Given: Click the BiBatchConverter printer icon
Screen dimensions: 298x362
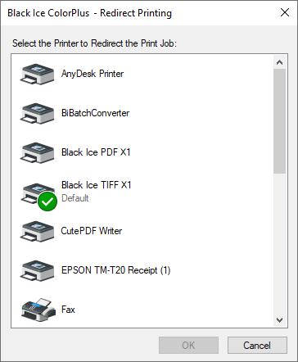Looking at the screenshot, I should (37, 113).
